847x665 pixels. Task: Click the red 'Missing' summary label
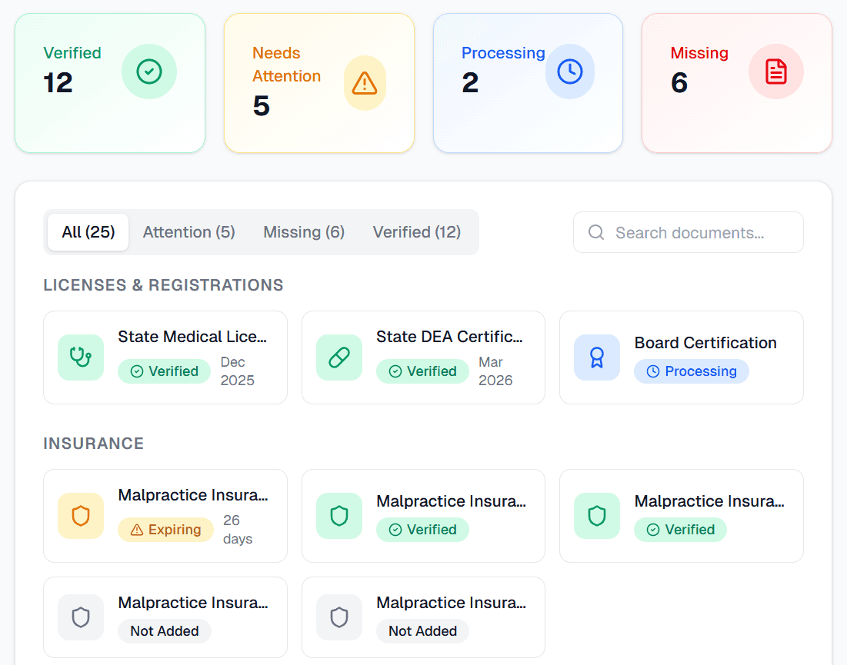point(699,53)
